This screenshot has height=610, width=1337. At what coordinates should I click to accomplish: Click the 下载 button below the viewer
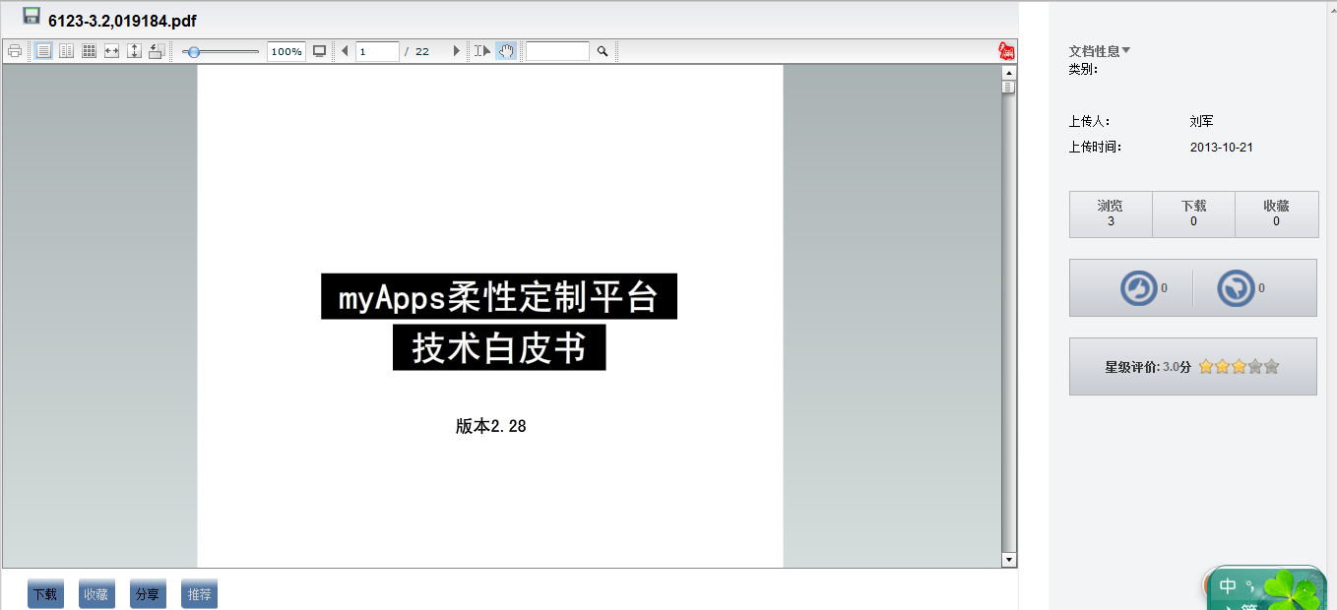point(45,594)
